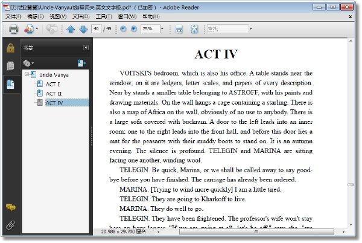Click the page size 20.988 x 29.700 readout
The height and width of the screenshot is (243, 362).
click(123, 232)
